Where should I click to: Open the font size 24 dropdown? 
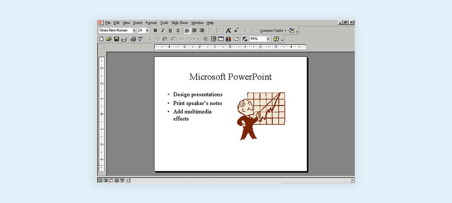147,30
